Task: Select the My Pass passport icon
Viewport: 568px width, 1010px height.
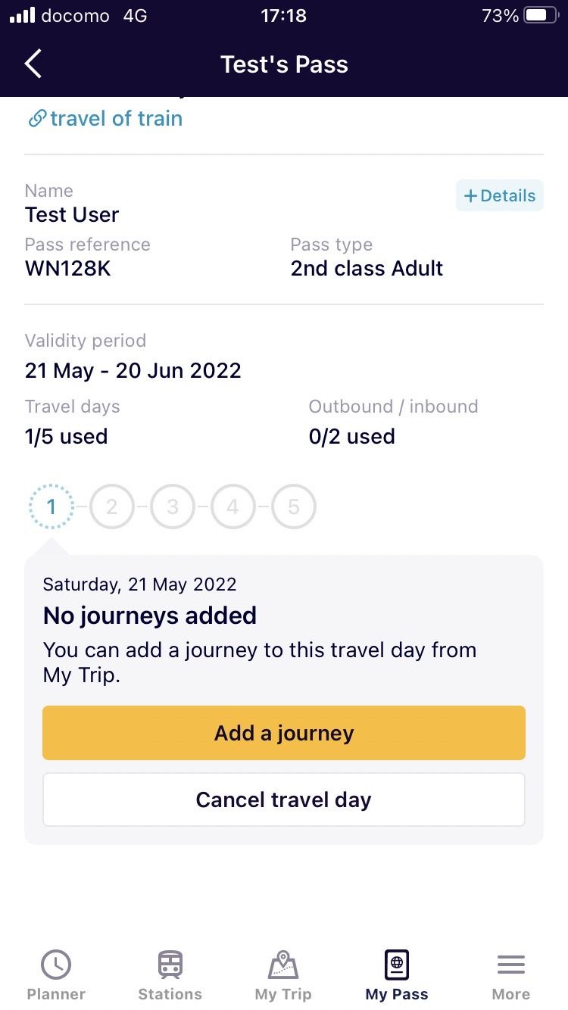Action: (x=397, y=965)
